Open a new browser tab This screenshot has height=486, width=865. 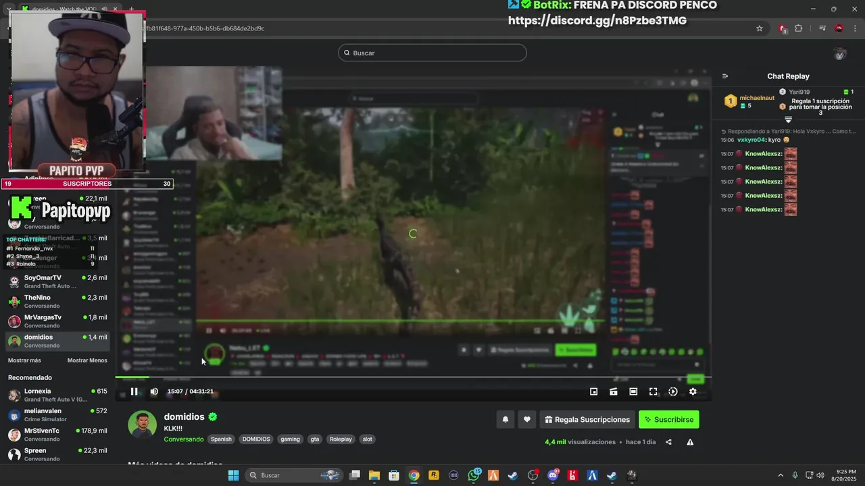pos(131,9)
